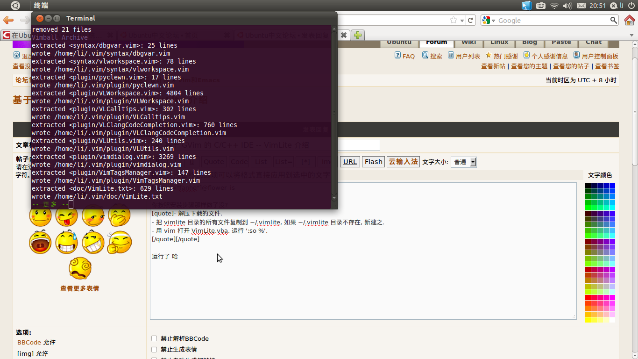Screen dimensions: 638x359
Task: Click the user control panel icon
Action: tap(577, 55)
